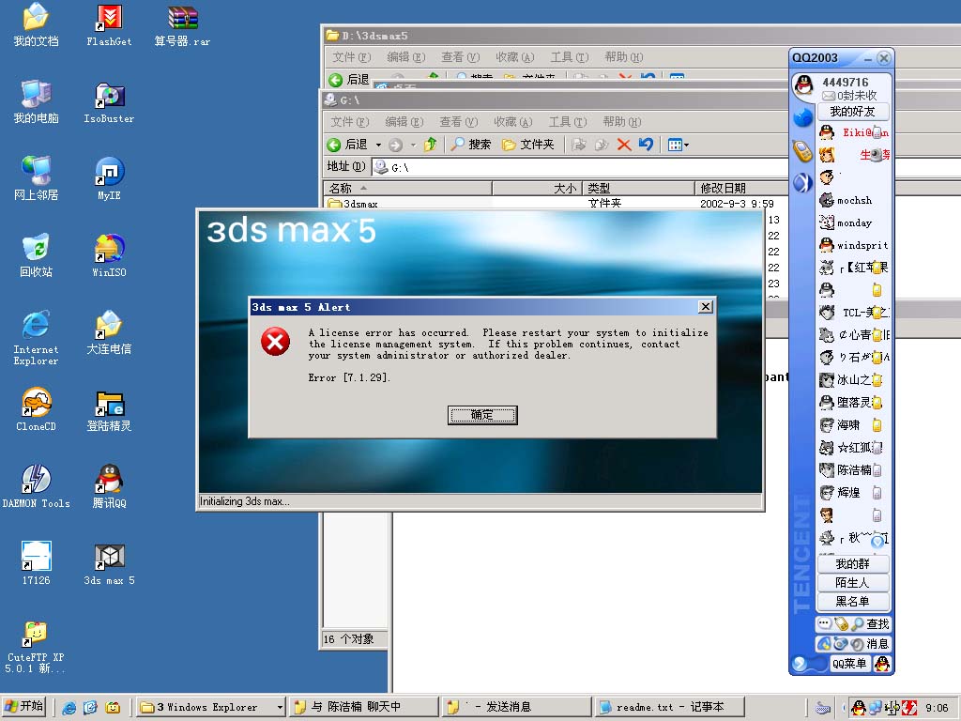Open 查看 menu in the G:\ window
The image size is (961, 721).
pyautogui.click(x=458, y=121)
